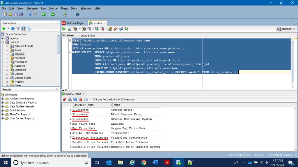Select the Worksheet tab
The height and width of the screenshot is (167, 298).
tap(68, 35)
